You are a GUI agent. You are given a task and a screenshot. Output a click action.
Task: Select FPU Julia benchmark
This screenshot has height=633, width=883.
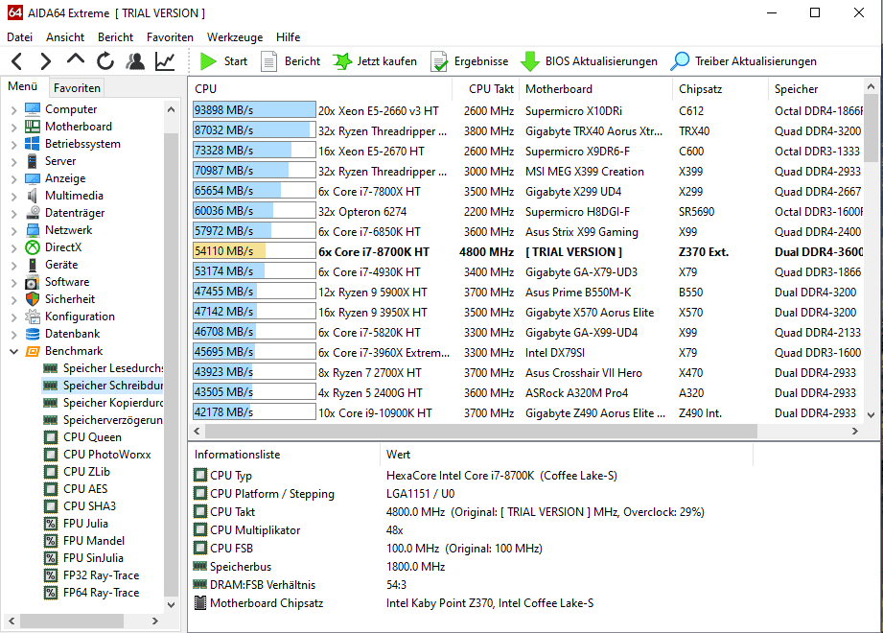point(85,524)
